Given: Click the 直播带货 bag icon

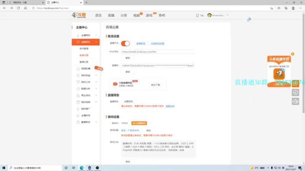Looking at the screenshot, I should 78,122.
